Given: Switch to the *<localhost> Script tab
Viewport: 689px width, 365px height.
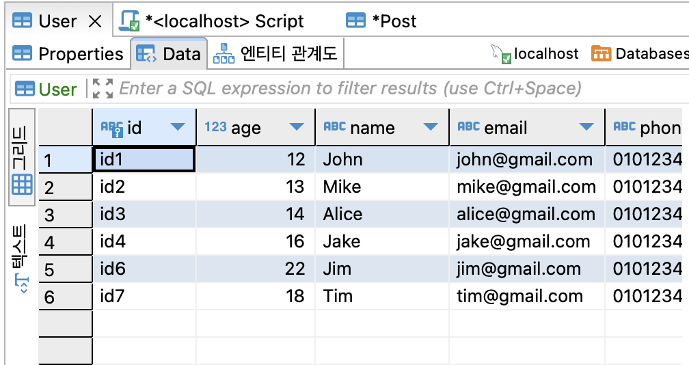Looking at the screenshot, I should pos(212,21).
